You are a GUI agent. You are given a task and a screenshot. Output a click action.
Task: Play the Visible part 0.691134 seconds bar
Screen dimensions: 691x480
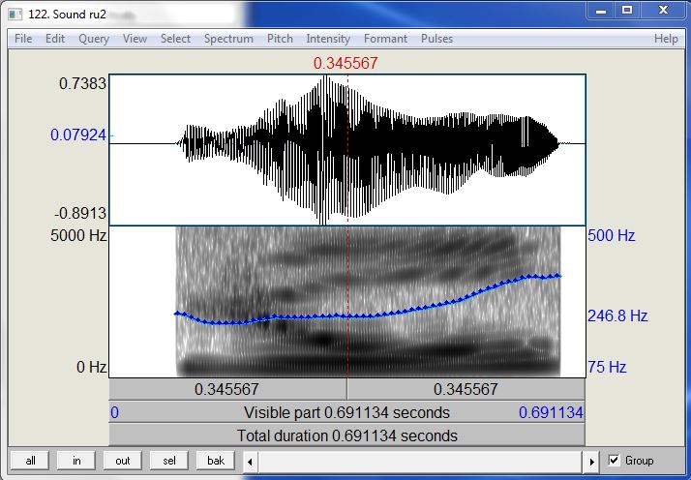[x=347, y=412]
